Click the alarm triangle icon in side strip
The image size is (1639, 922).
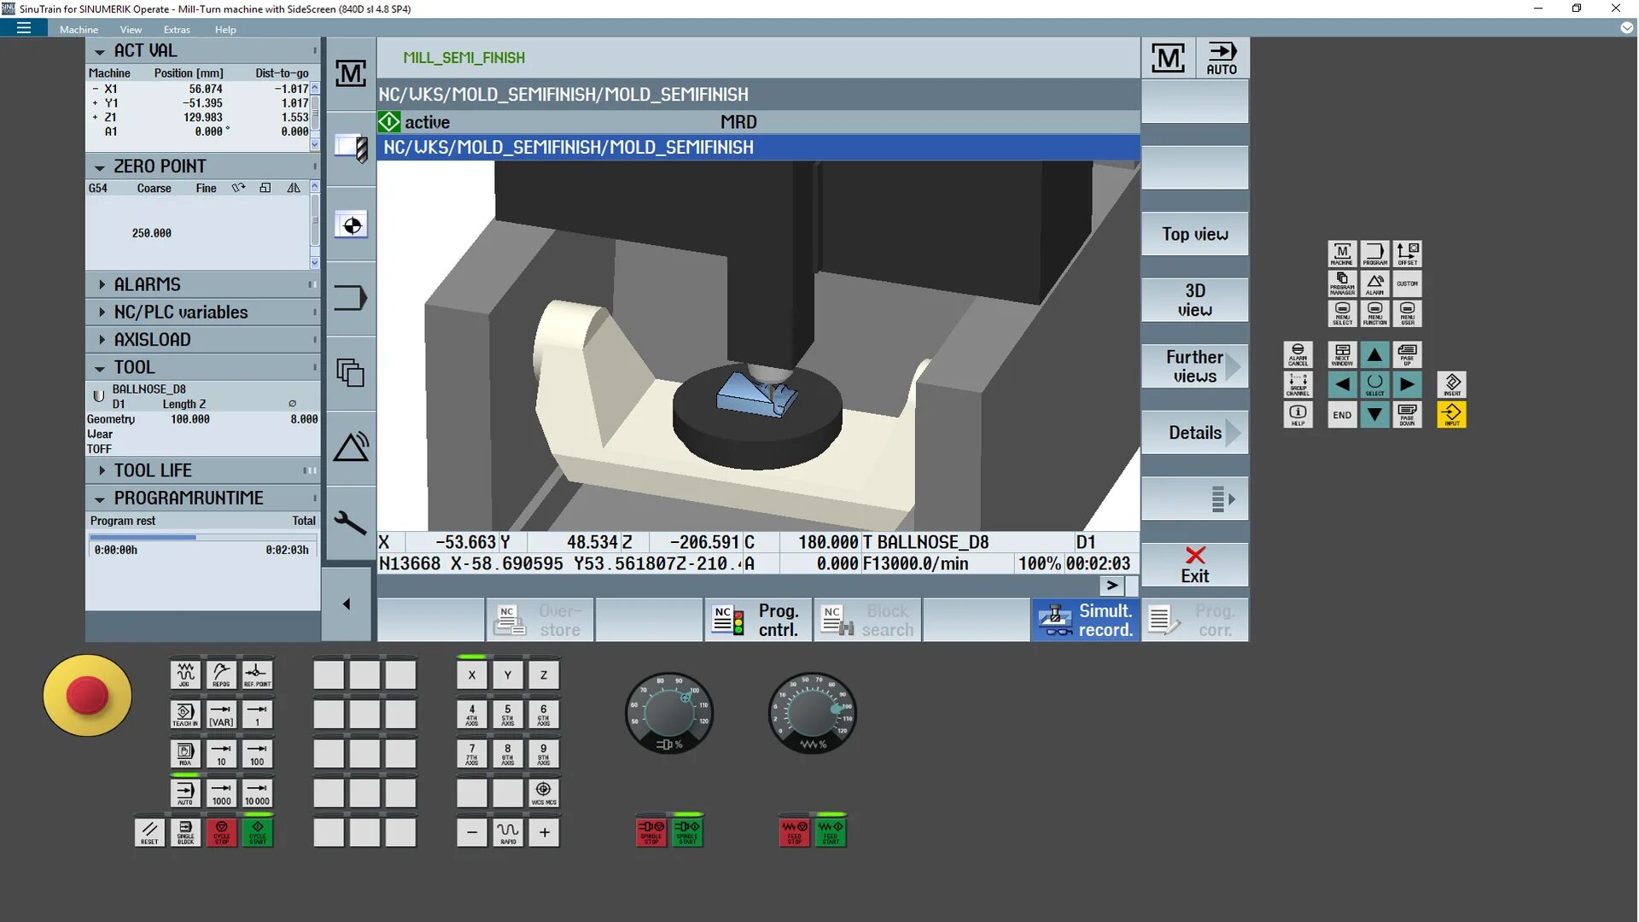tap(350, 446)
